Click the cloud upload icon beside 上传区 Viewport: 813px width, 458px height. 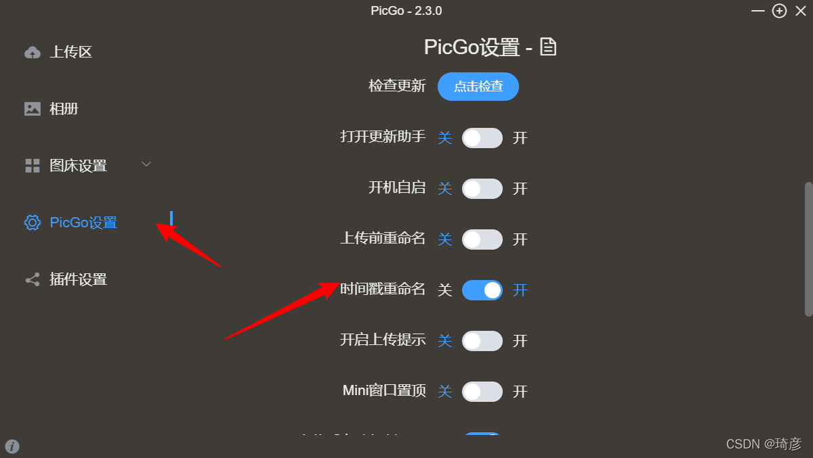pos(33,52)
